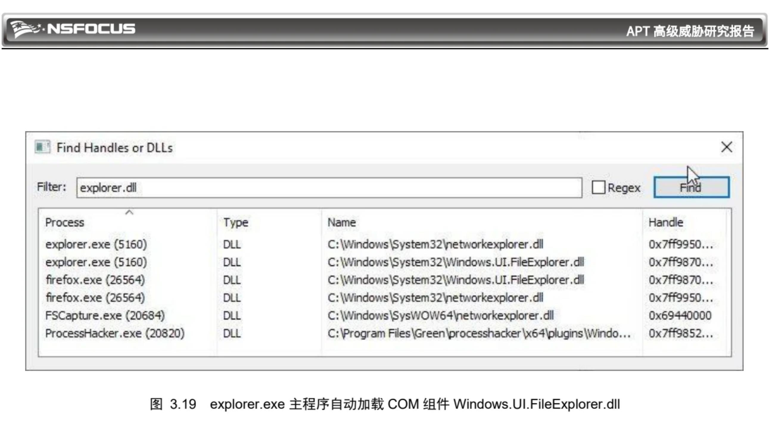This screenshot has height=421, width=778.
Task: Click handle value 0x69440000
Action: point(680,316)
